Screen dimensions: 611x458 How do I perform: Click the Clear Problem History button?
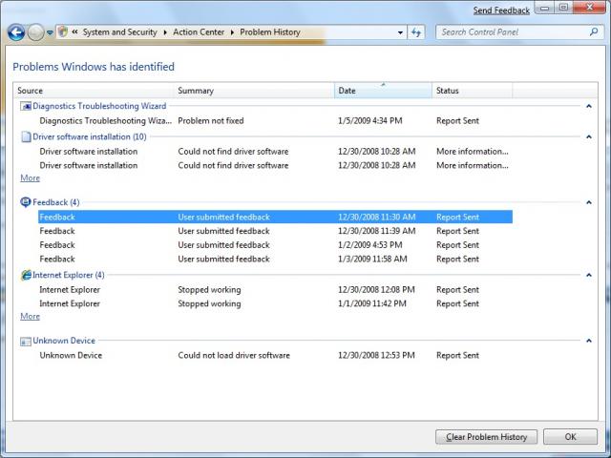(x=486, y=437)
